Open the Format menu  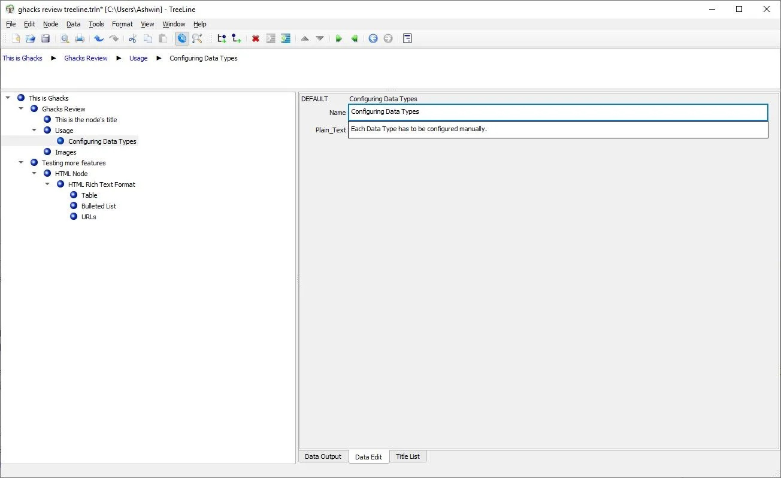click(122, 24)
